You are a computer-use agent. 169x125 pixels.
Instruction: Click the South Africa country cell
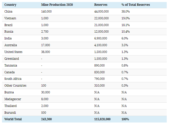(x=13, y=79)
